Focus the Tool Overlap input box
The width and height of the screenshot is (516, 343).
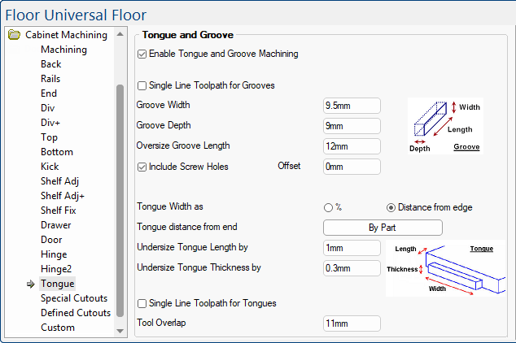(x=352, y=323)
